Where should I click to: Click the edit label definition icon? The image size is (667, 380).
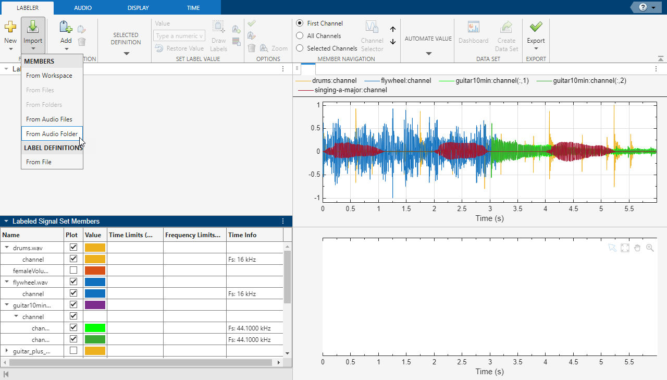click(x=82, y=29)
